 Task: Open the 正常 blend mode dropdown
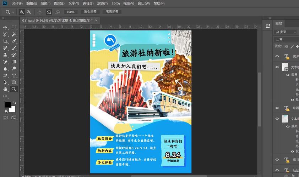(287, 39)
